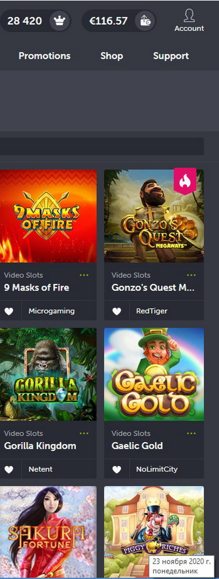This screenshot has width=219, height=579.
Task: Open three-dot menu for Gonzo's Quest
Action: 191,275
